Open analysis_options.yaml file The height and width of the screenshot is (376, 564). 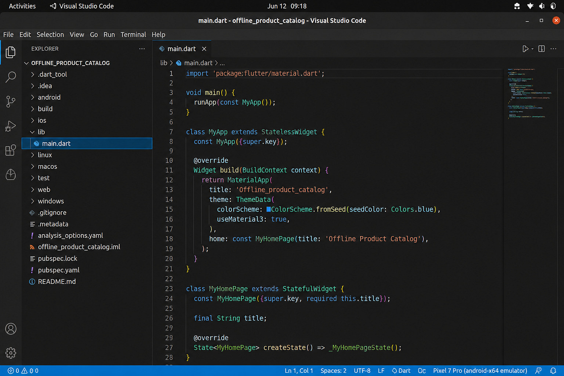[x=87, y=235]
